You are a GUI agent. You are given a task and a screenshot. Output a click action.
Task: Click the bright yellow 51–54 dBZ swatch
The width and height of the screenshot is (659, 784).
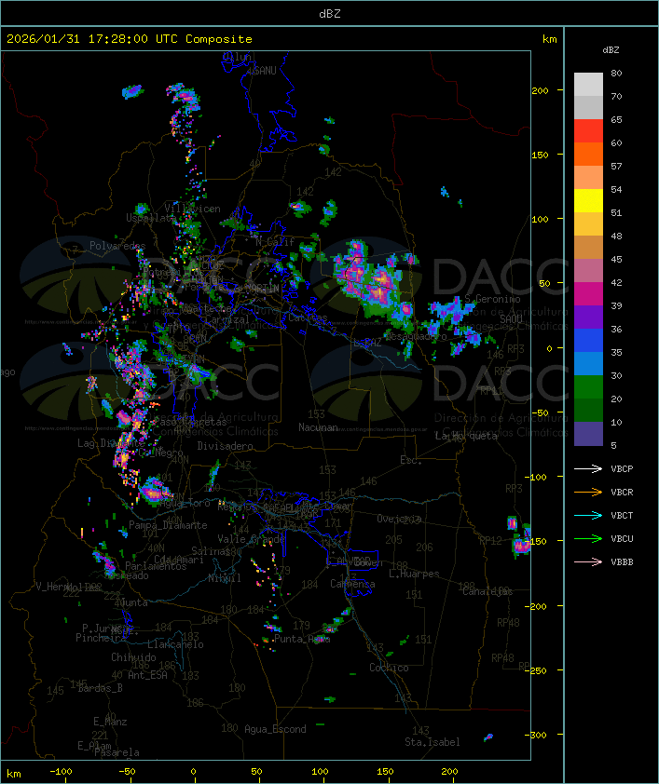tap(588, 201)
